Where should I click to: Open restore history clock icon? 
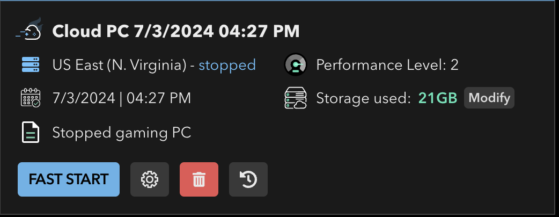click(x=248, y=179)
